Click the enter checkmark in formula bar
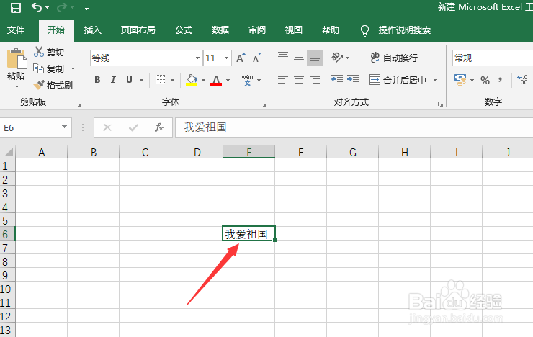533x337 pixels. click(x=133, y=127)
